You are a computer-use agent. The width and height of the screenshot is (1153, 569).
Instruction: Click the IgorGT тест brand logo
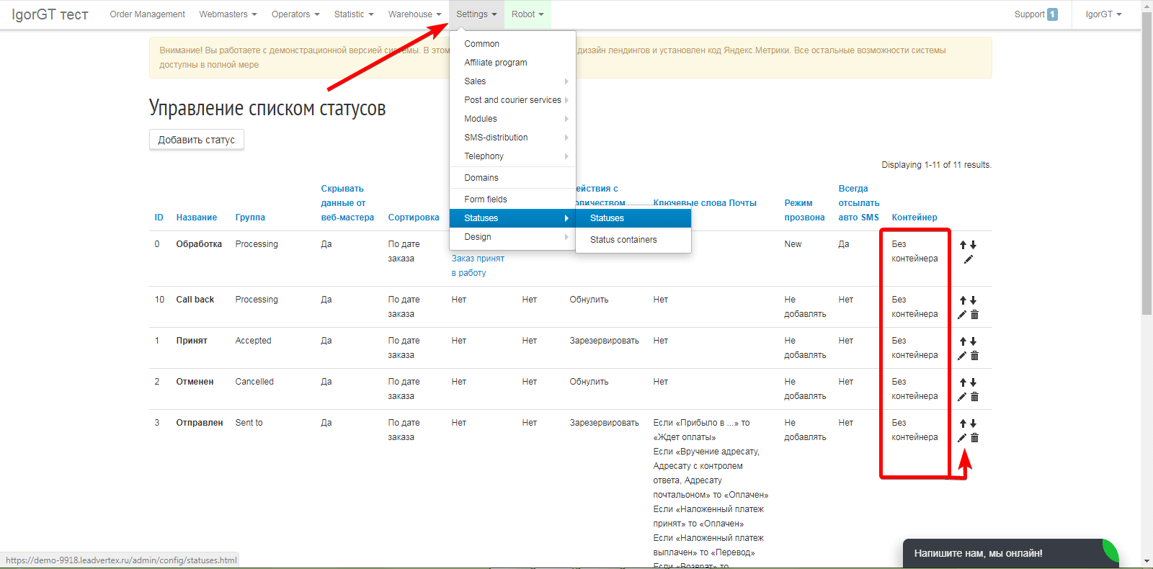point(50,14)
